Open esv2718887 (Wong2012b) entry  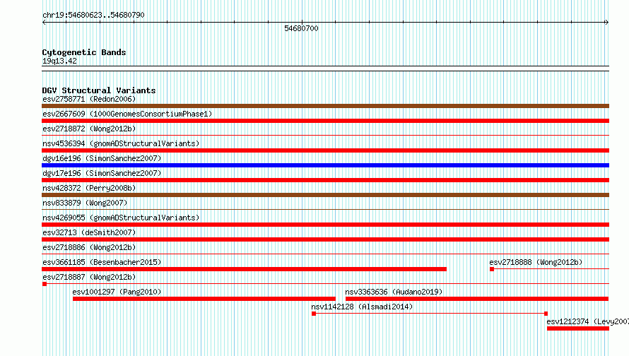89,277
